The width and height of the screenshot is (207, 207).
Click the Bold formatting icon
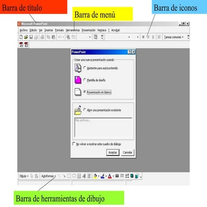click(143, 37)
